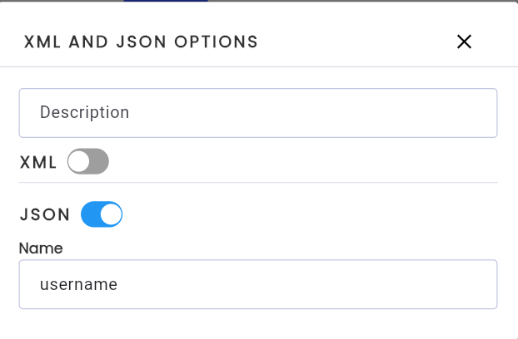This screenshot has height=339, width=518.
Task: Turn on the gray XML switch
Action: (88, 161)
